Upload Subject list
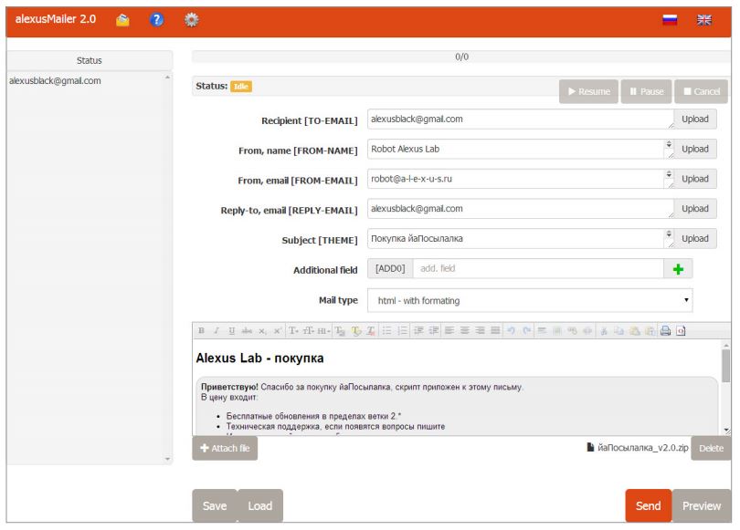740x530 pixels. 695,239
